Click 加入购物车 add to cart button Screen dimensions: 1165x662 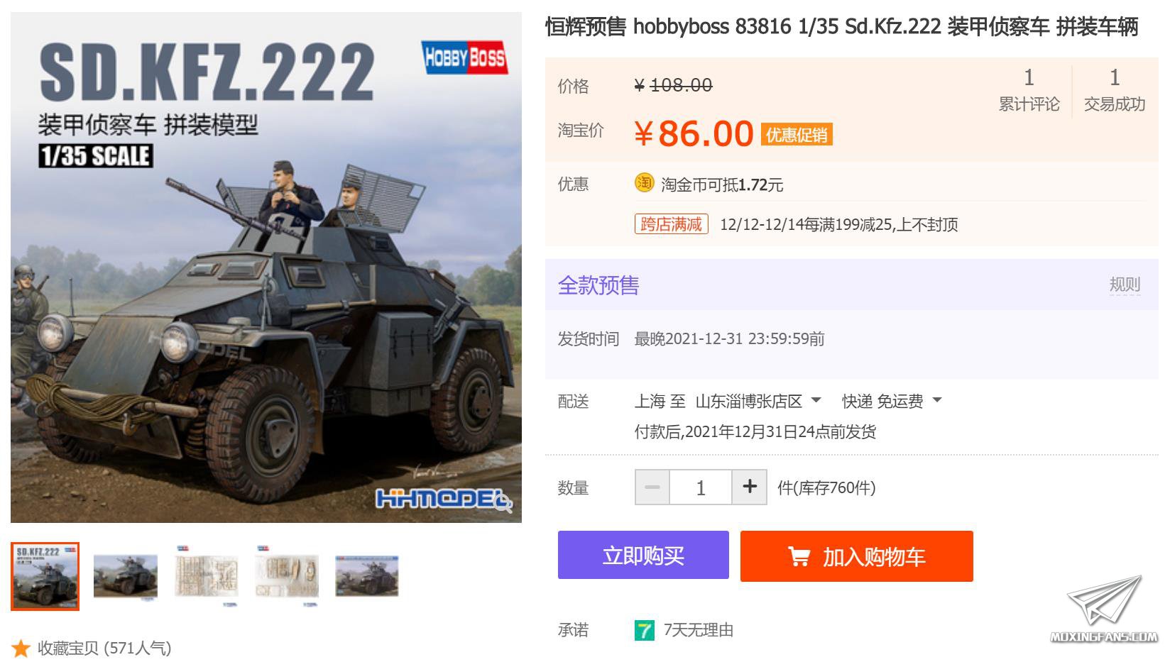pyautogui.click(x=857, y=556)
